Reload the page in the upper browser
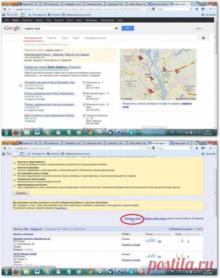 (148, 9)
